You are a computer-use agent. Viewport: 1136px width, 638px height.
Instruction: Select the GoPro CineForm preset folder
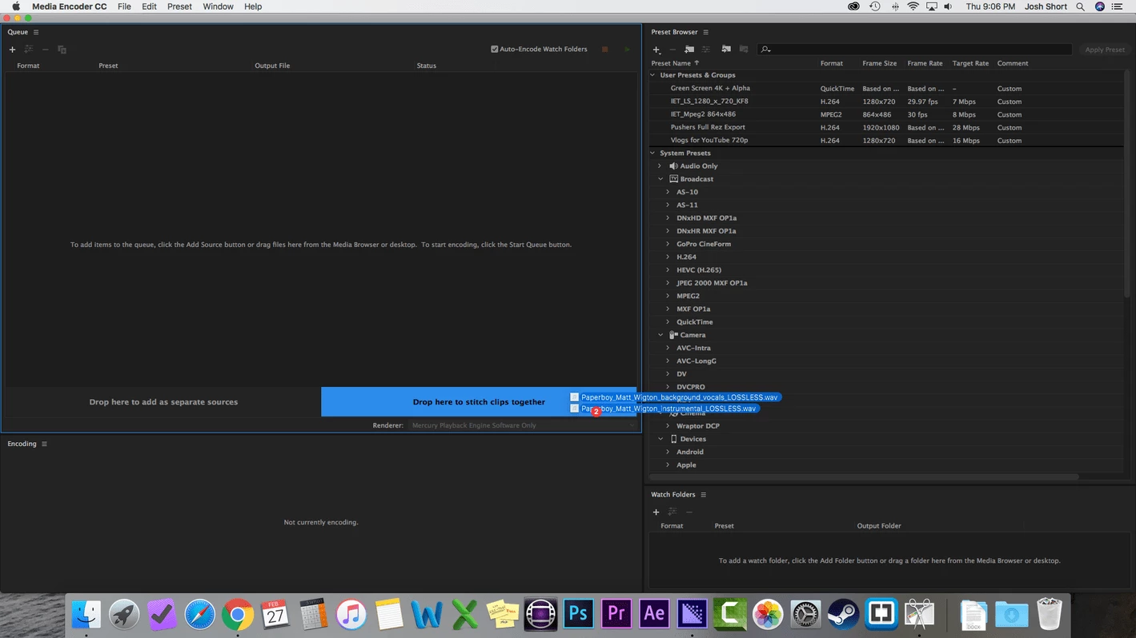[x=704, y=244]
